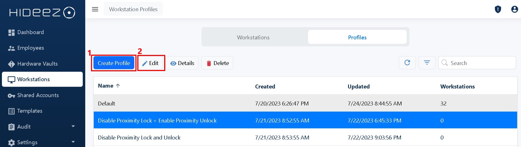The width and height of the screenshot is (521, 147).
Task: Click the refresh table icon button
Action: [x=407, y=63]
